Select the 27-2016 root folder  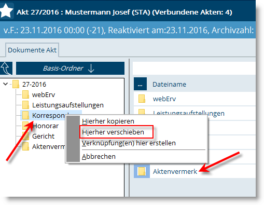(x=34, y=85)
